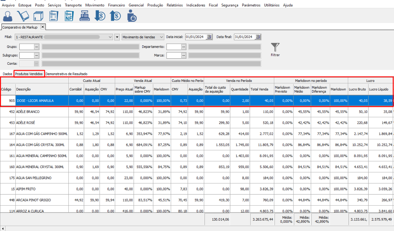Open the NF invoice toolbar icon
Image resolution: width=394 pixels, height=231 pixels.
click(x=69, y=16)
